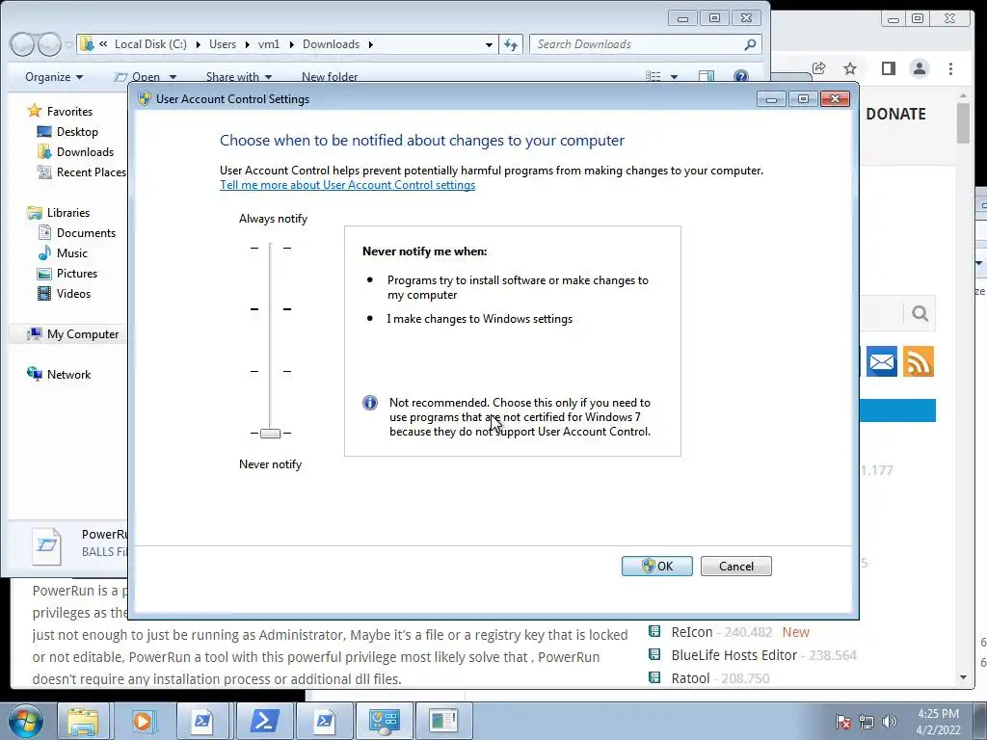This screenshot has width=987, height=740.
Task: Select Users in the address breadcrumb
Action: coord(223,44)
